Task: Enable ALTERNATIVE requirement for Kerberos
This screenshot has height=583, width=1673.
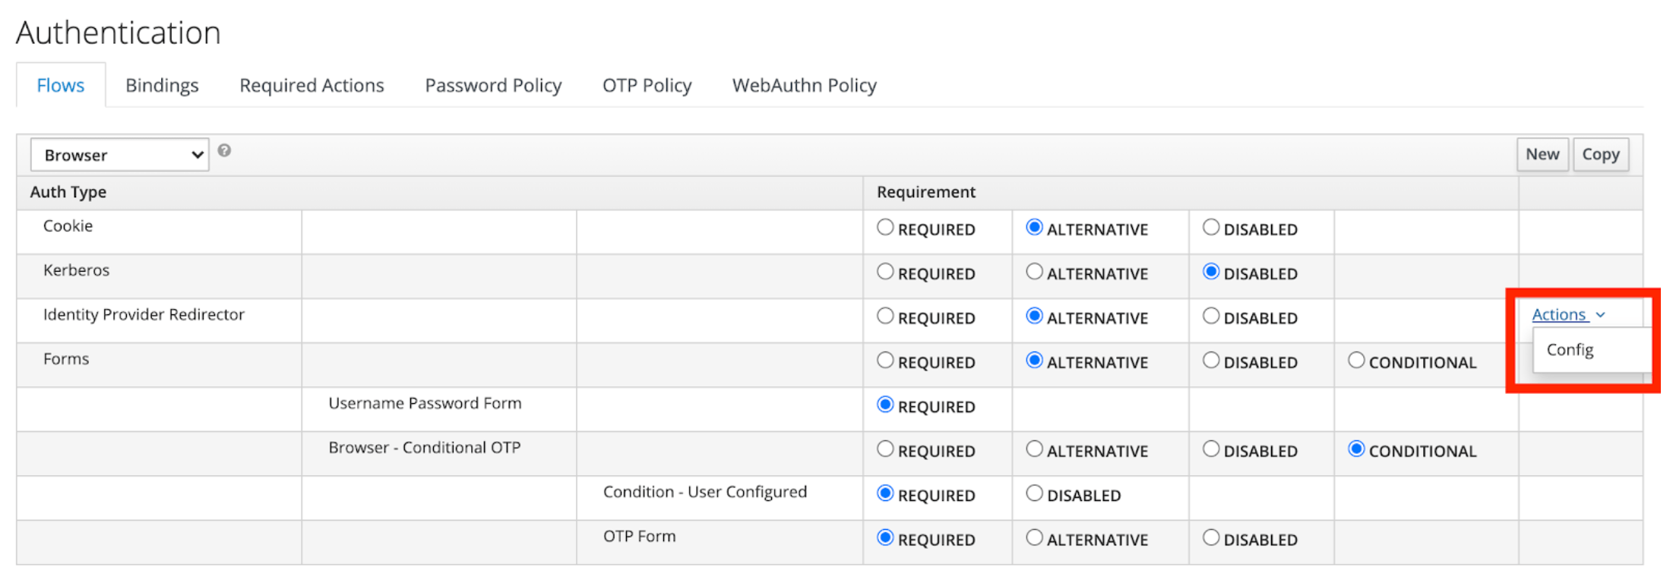Action: tap(1034, 271)
